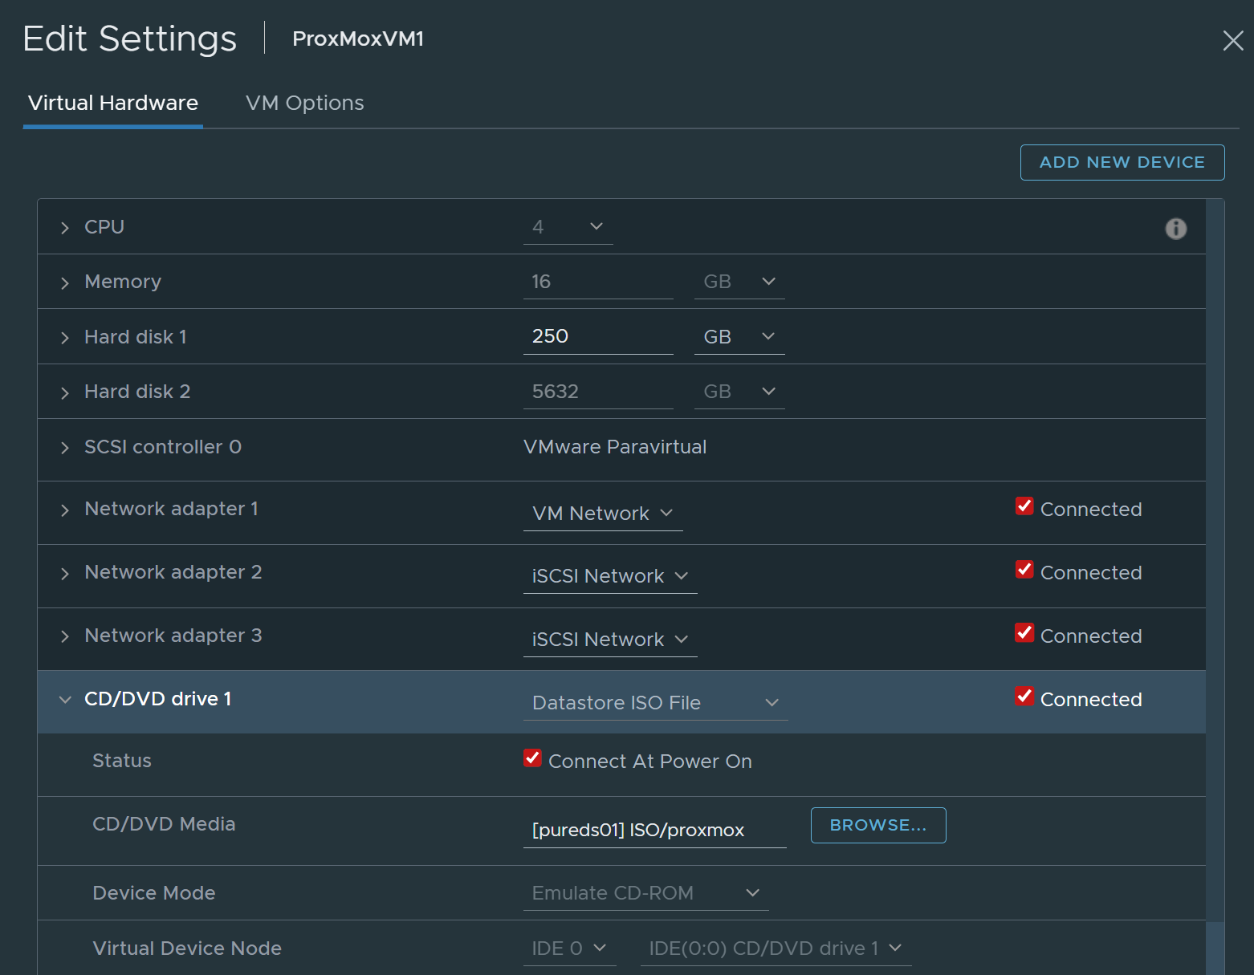Close the Edit Settings dialog
The height and width of the screenshot is (975, 1254).
pyautogui.click(x=1232, y=40)
